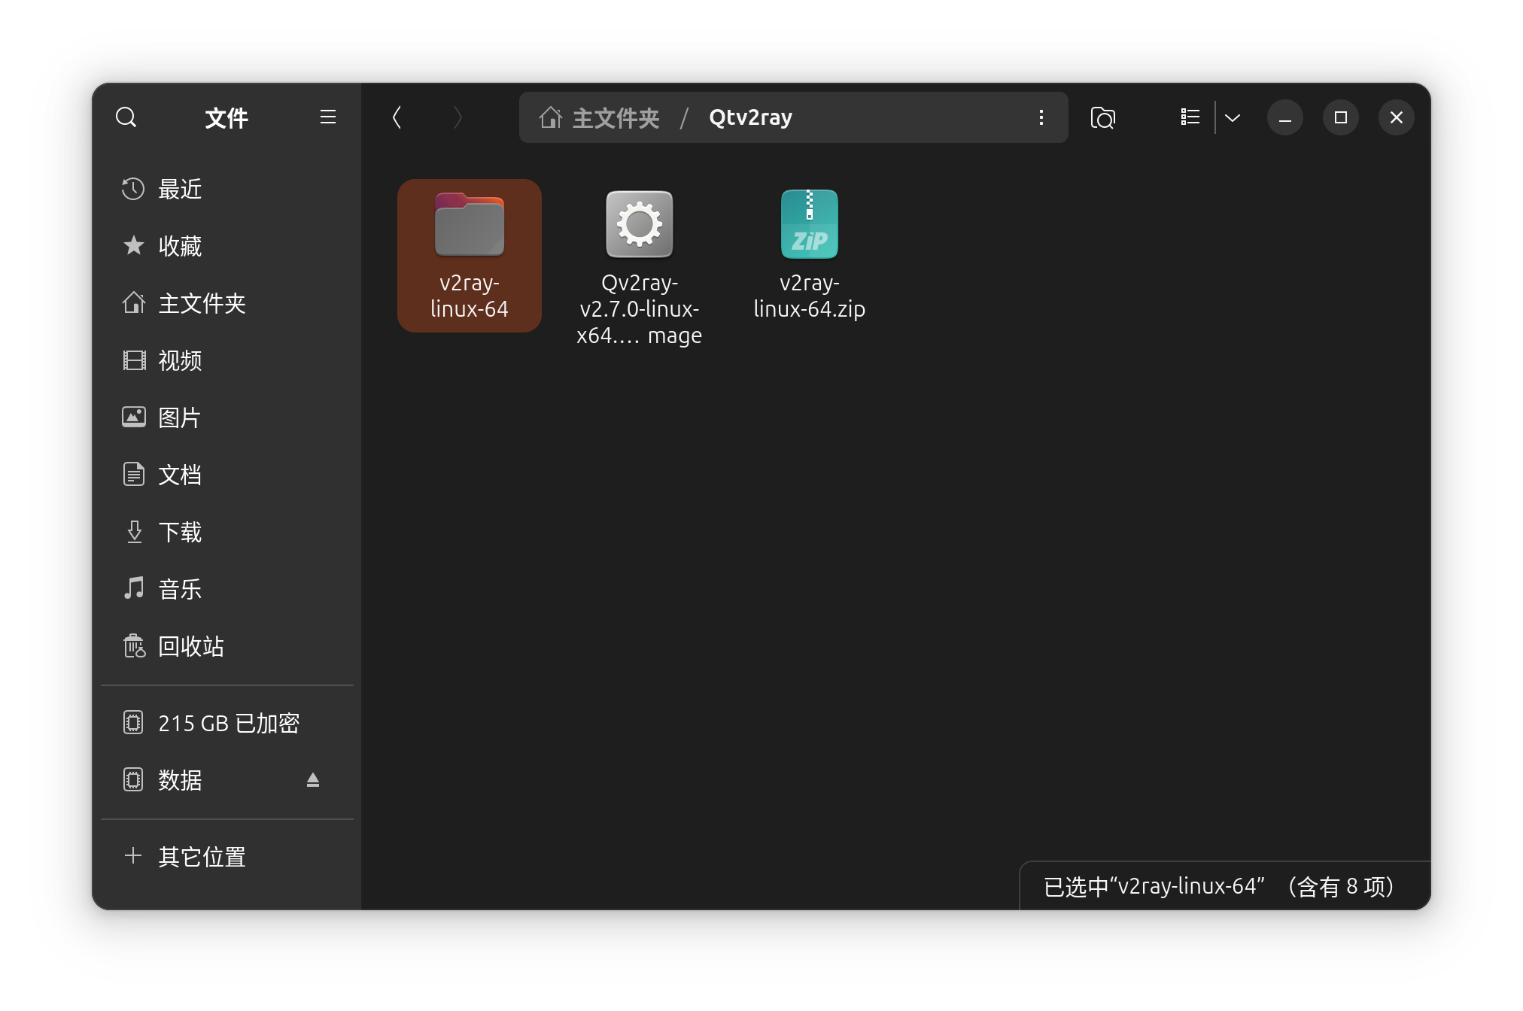Open Downloads (下载) in sidebar
1523x1011 pixels.
[x=227, y=532]
